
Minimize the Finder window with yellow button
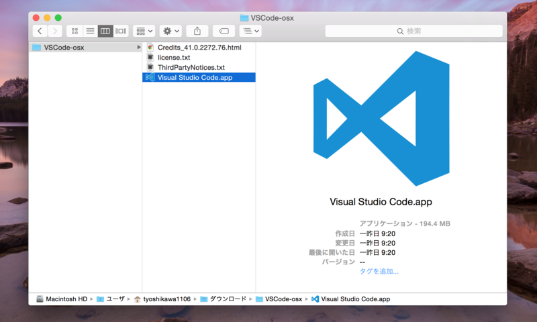click(x=47, y=17)
